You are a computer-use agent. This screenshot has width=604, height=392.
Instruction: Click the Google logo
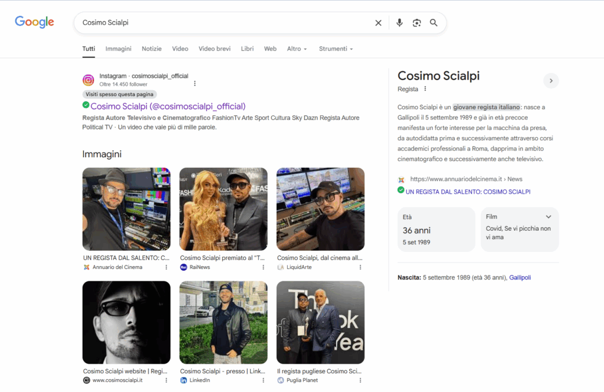(34, 22)
